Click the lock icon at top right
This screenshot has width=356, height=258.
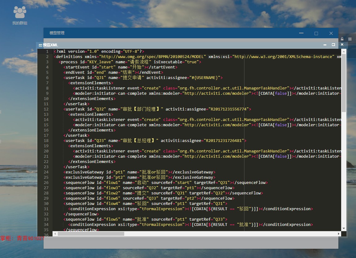pyautogui.click(x=342, y=39)
